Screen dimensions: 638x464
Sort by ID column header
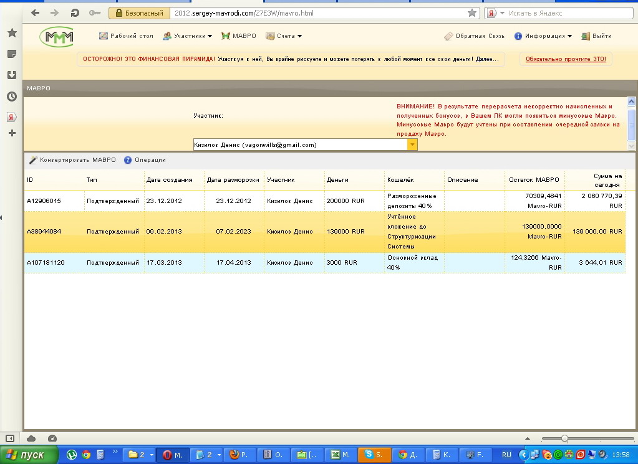click(54, 179)
